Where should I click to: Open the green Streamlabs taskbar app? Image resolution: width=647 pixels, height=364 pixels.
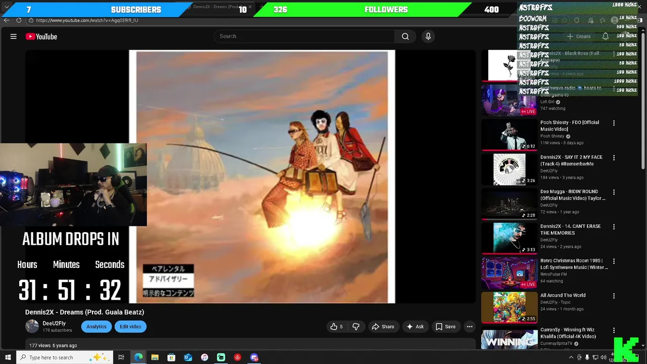(x=221, y=357)
